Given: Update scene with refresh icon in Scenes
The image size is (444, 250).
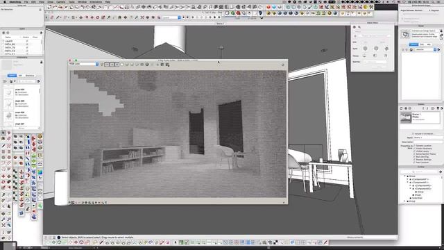Looking at the screenshot, I should click(401, 108).
